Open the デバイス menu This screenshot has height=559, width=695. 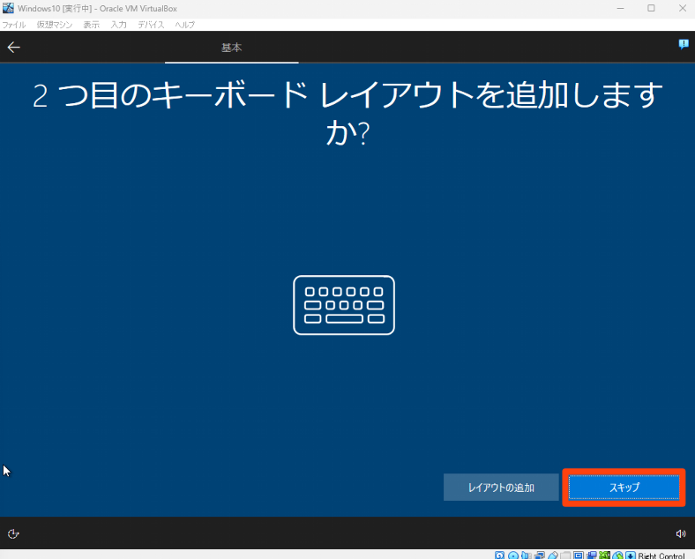[x=151, y=25]
